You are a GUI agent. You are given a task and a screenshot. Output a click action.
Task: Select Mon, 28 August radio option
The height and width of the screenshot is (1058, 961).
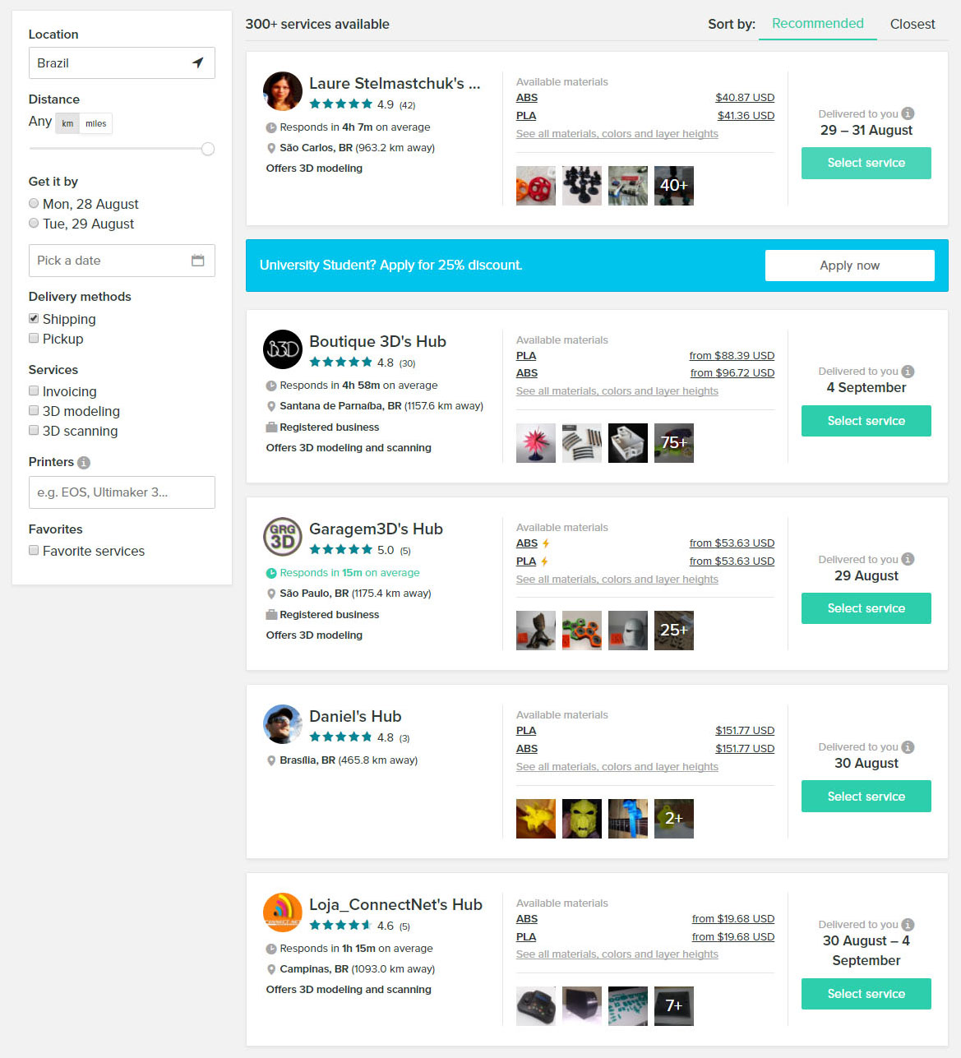[x=34, y=203]
